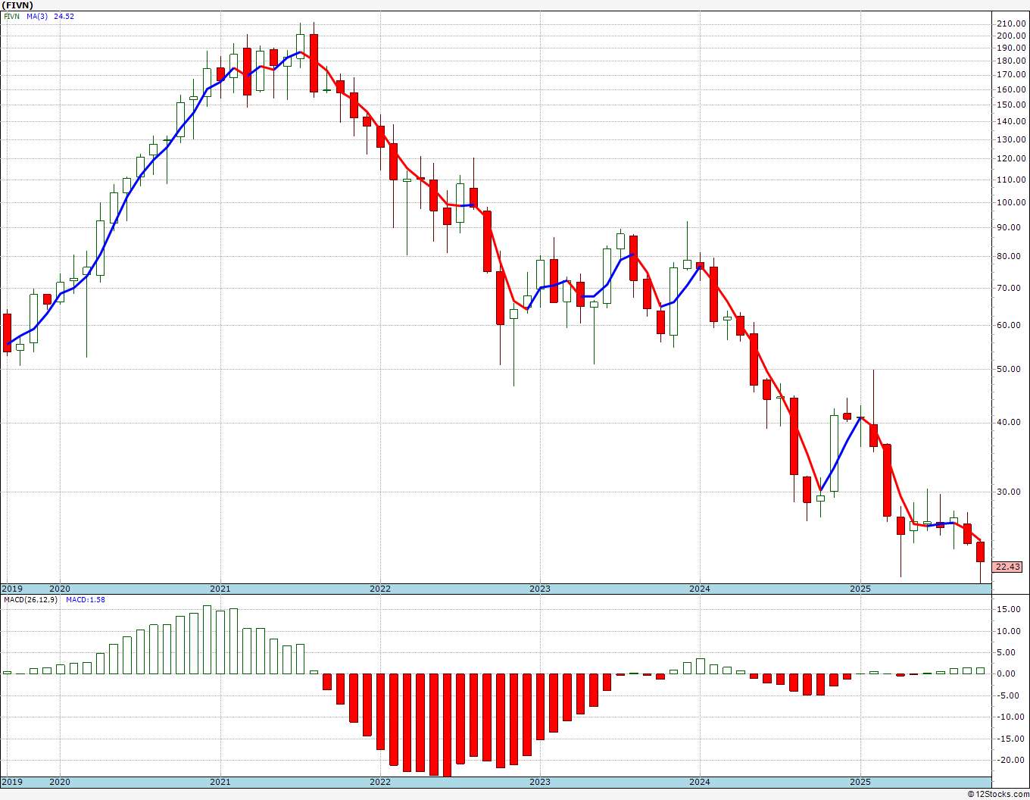Click the 210.00 price axis label
Viewport: 1030px width, 800px height.
pos(1011,23)
